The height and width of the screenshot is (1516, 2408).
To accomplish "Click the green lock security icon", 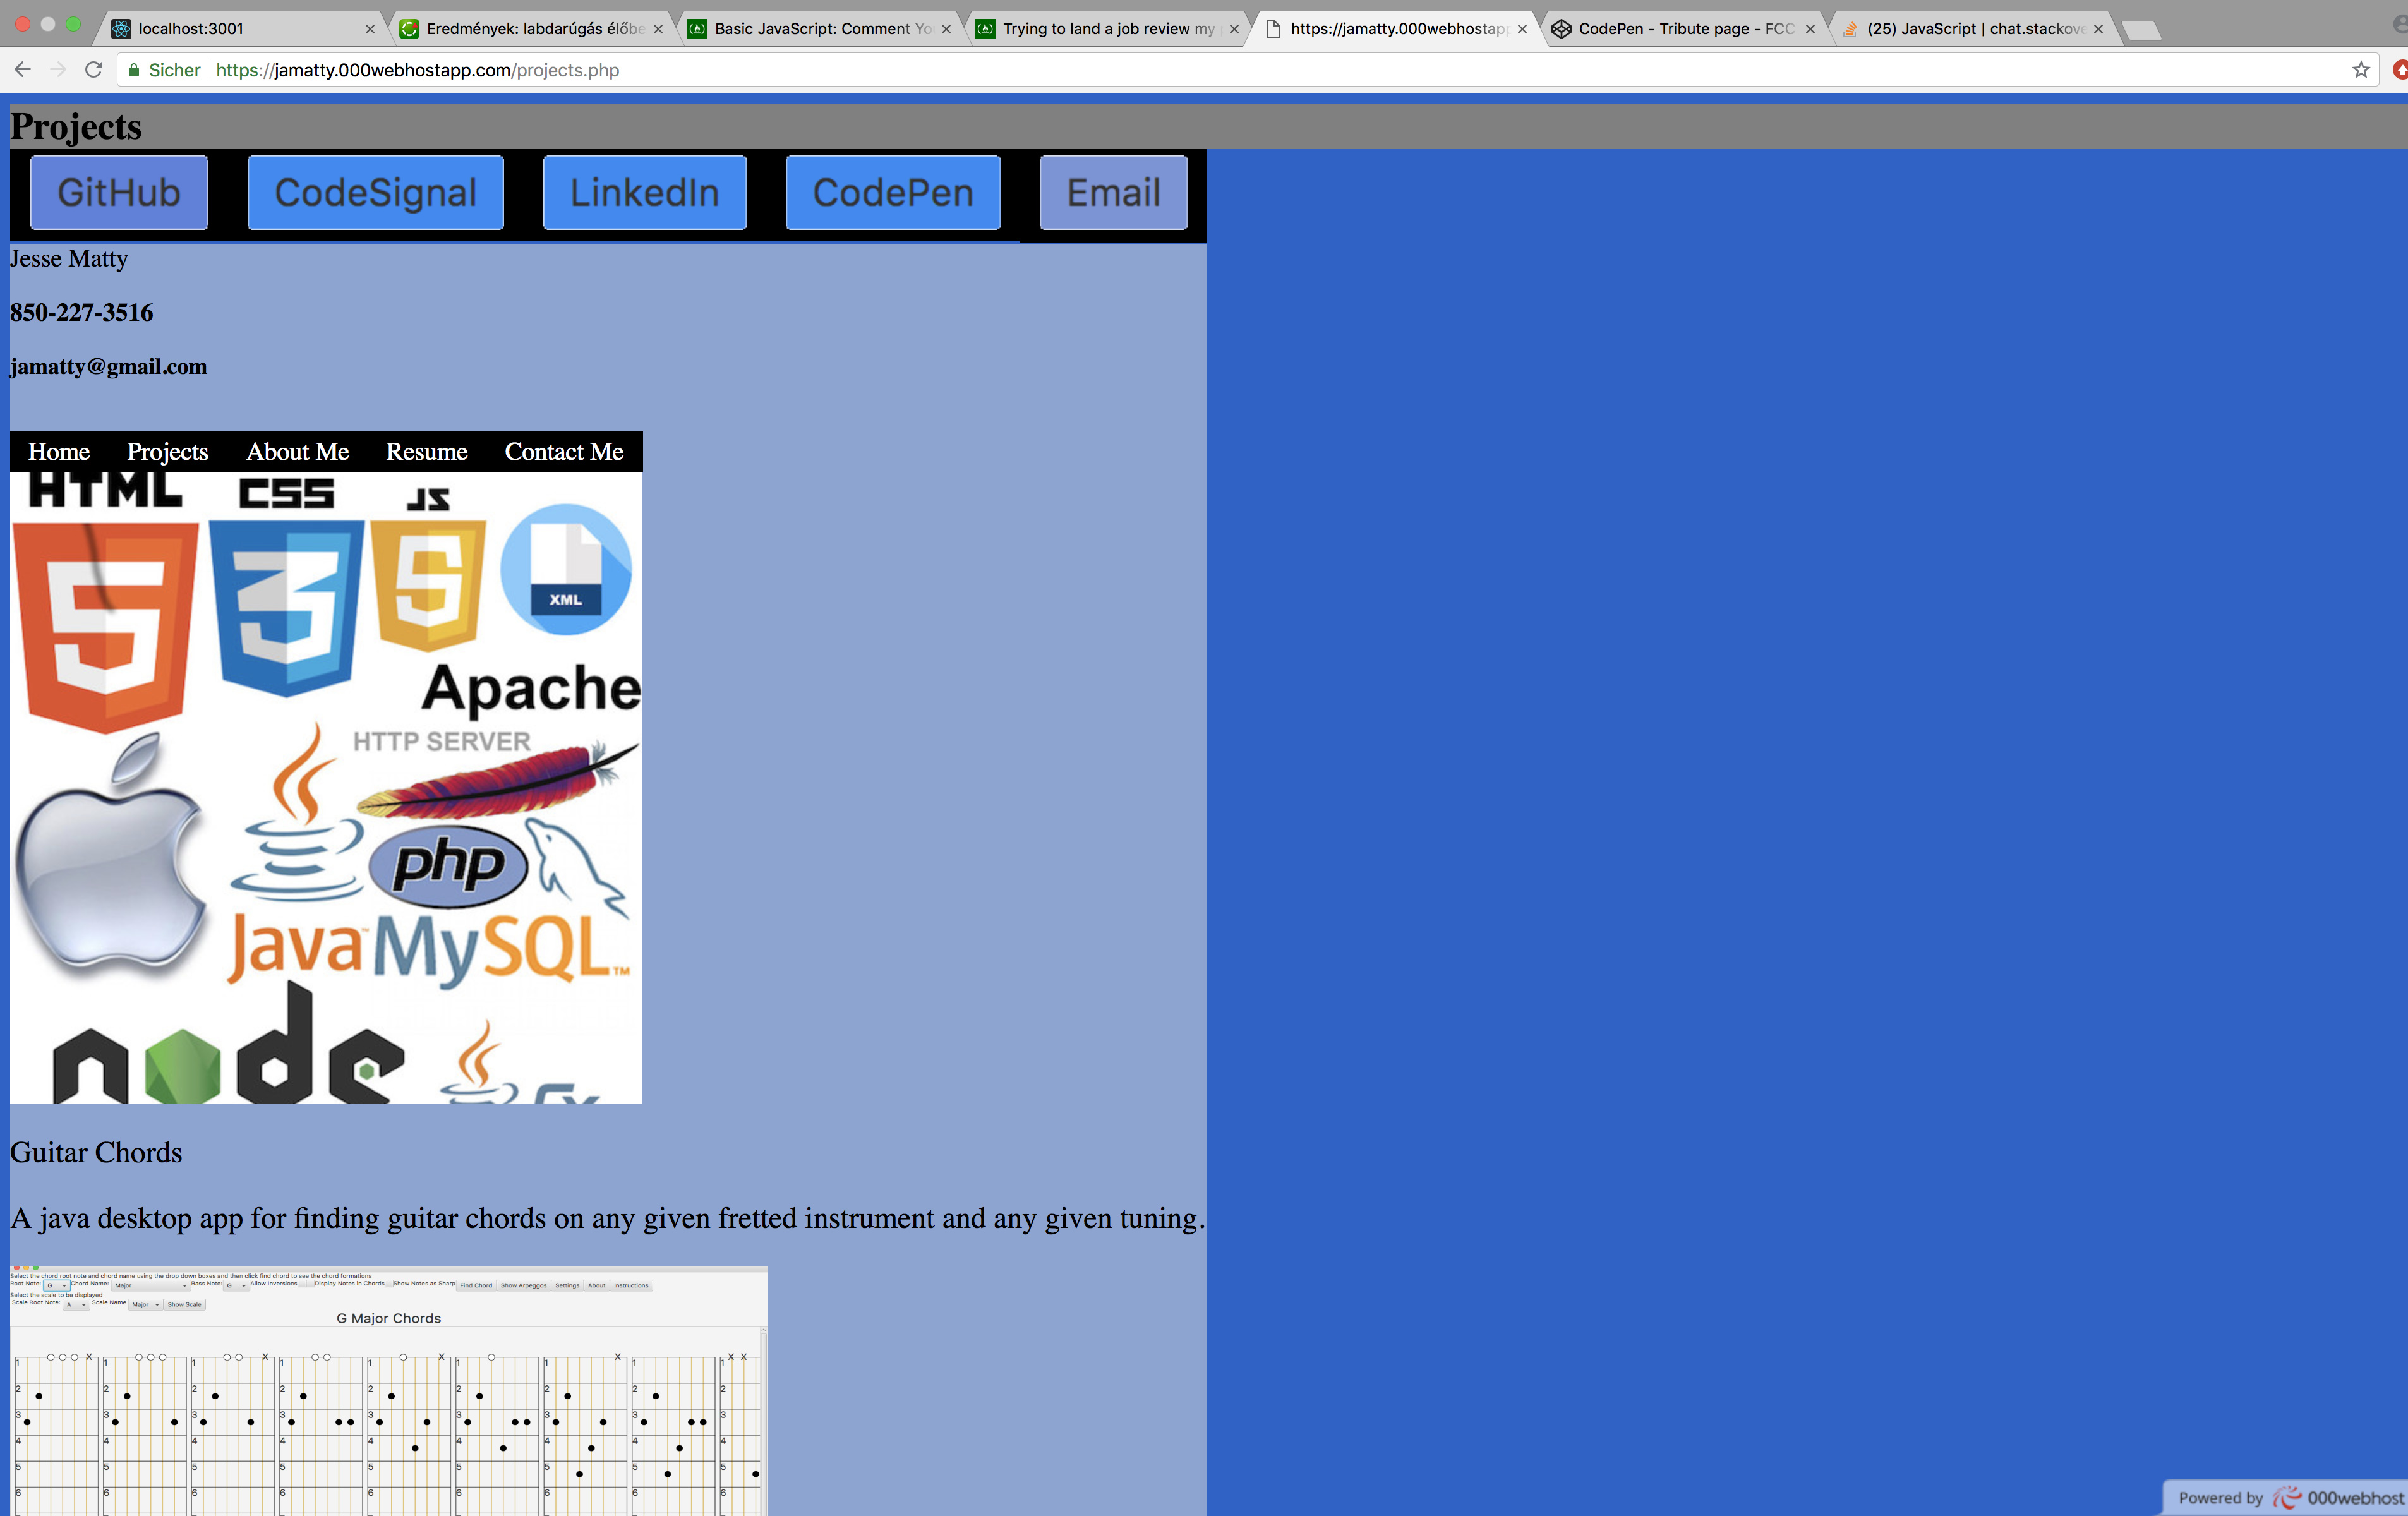I will coord(134,70).
